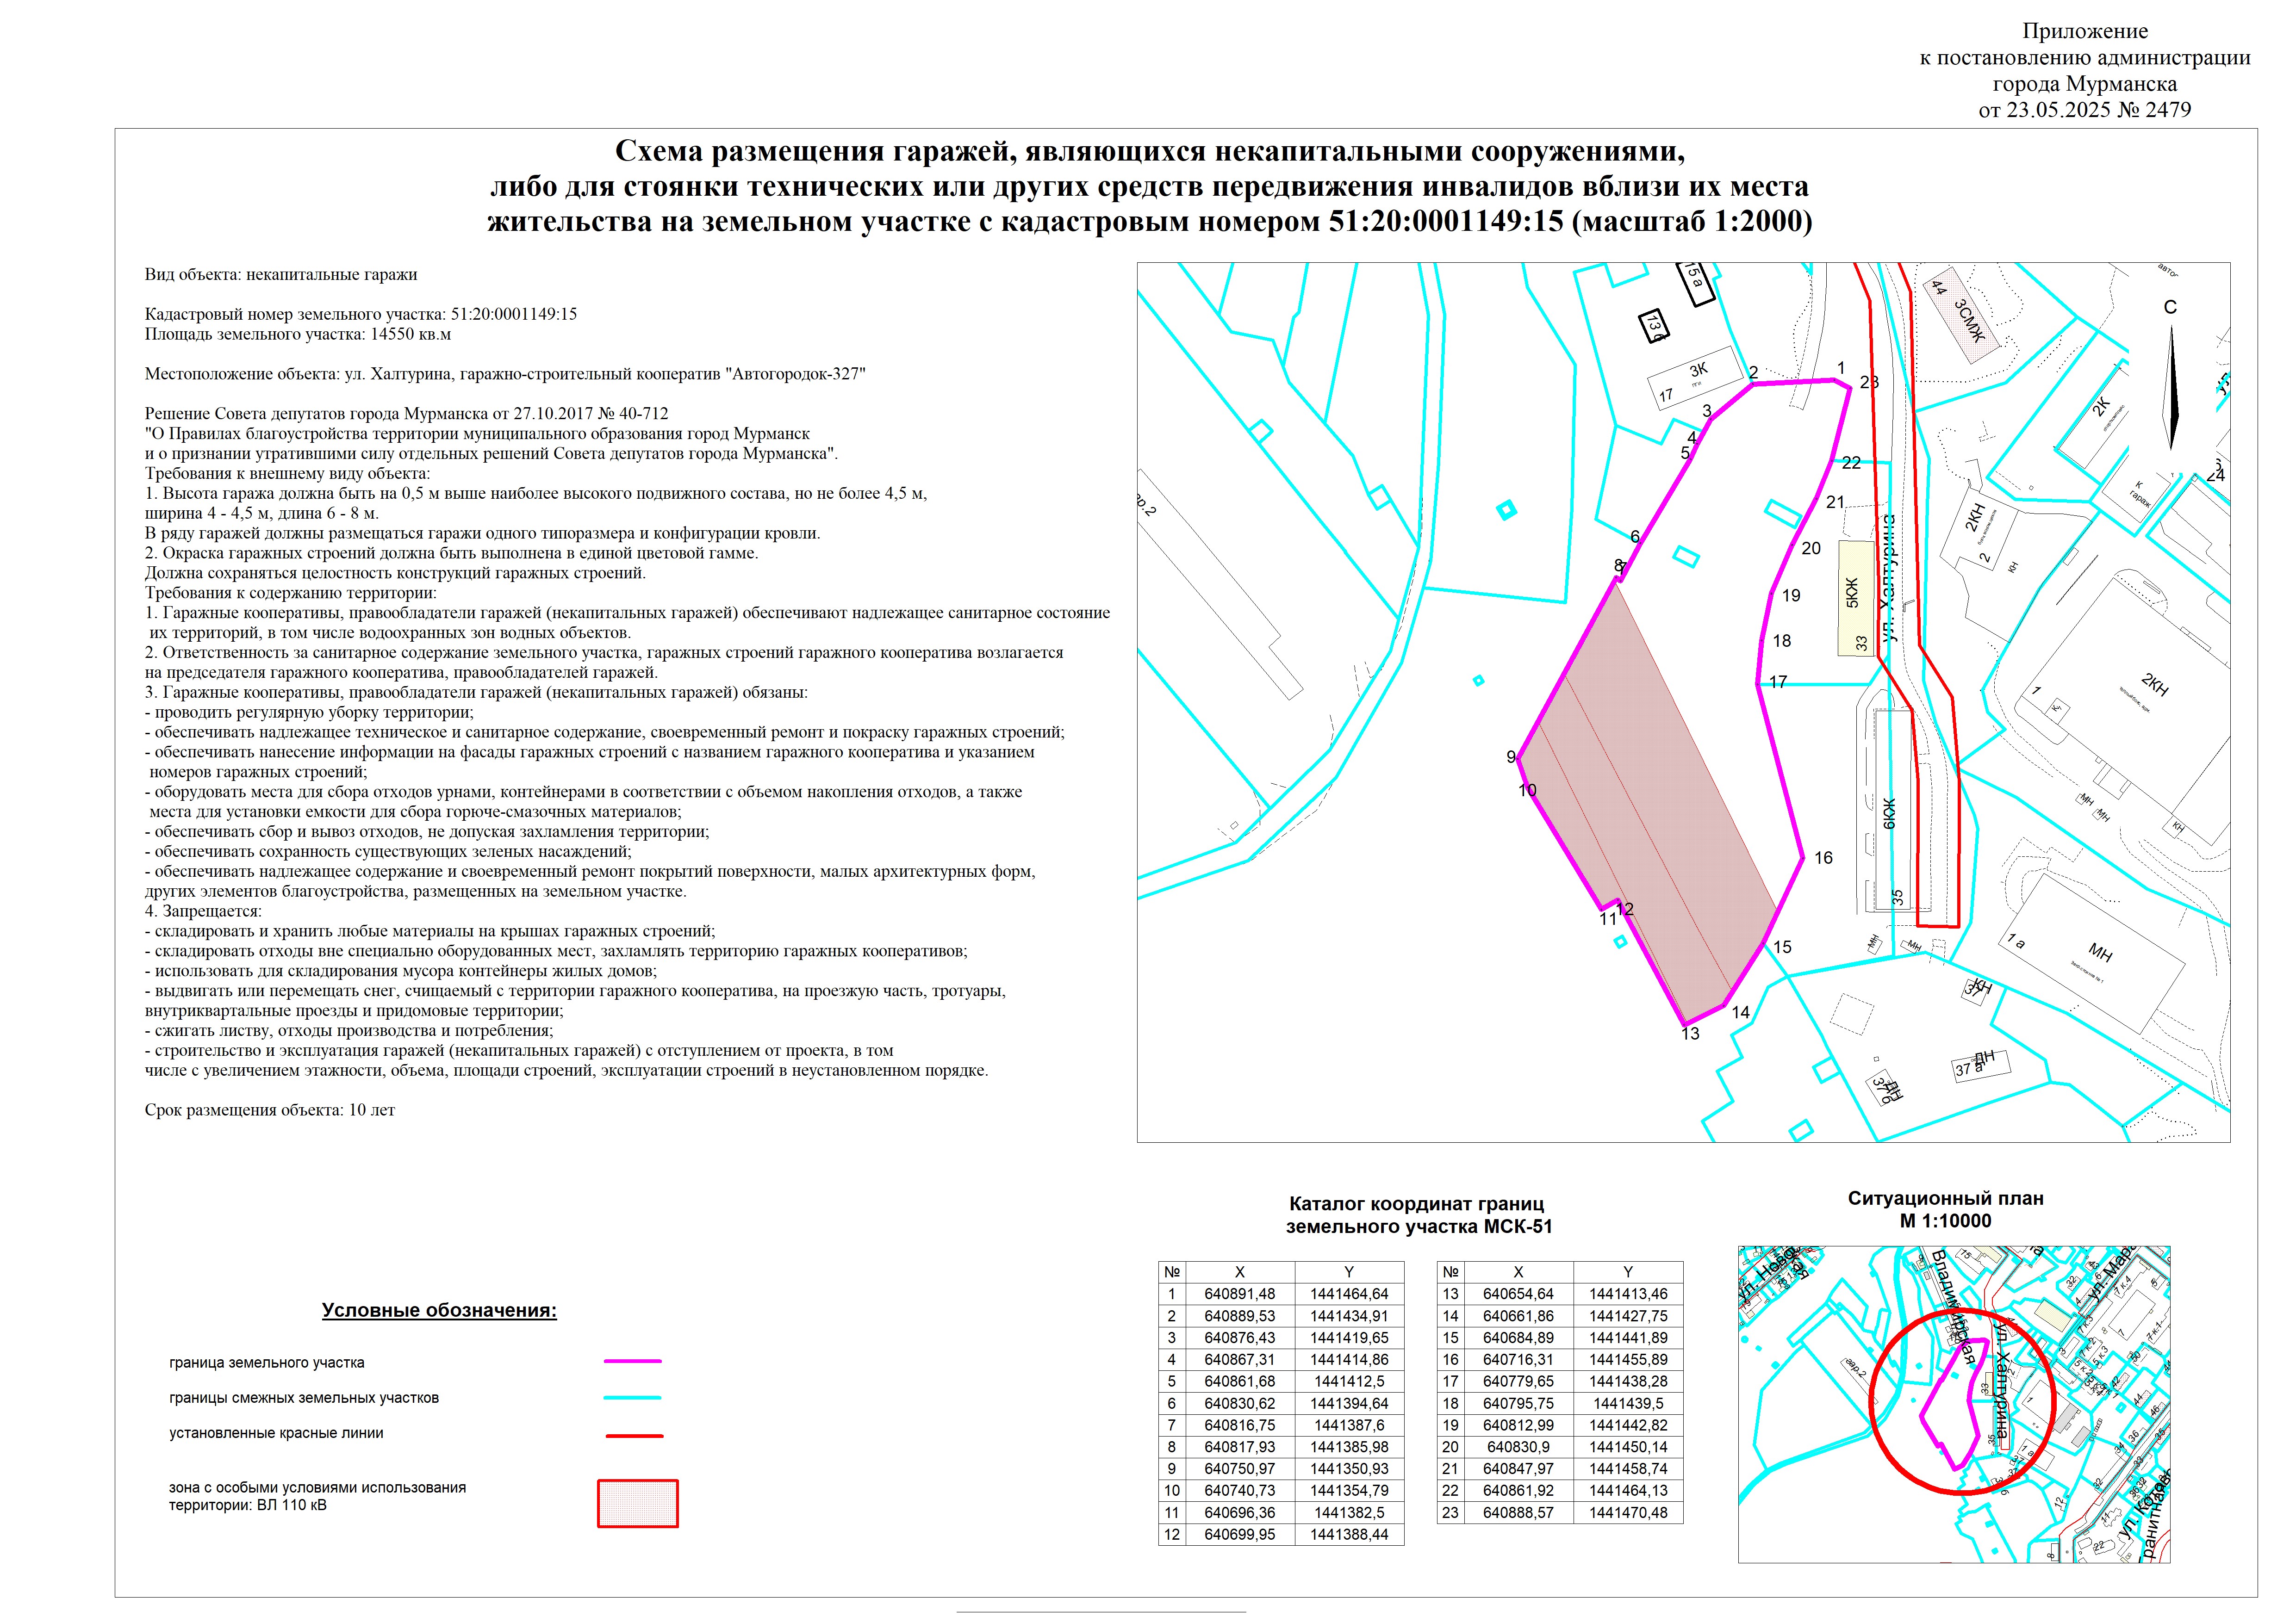Screen dimensions: 2296x1623
Task: Click the red lines legend sample
Action: (x=634, y=1435)
